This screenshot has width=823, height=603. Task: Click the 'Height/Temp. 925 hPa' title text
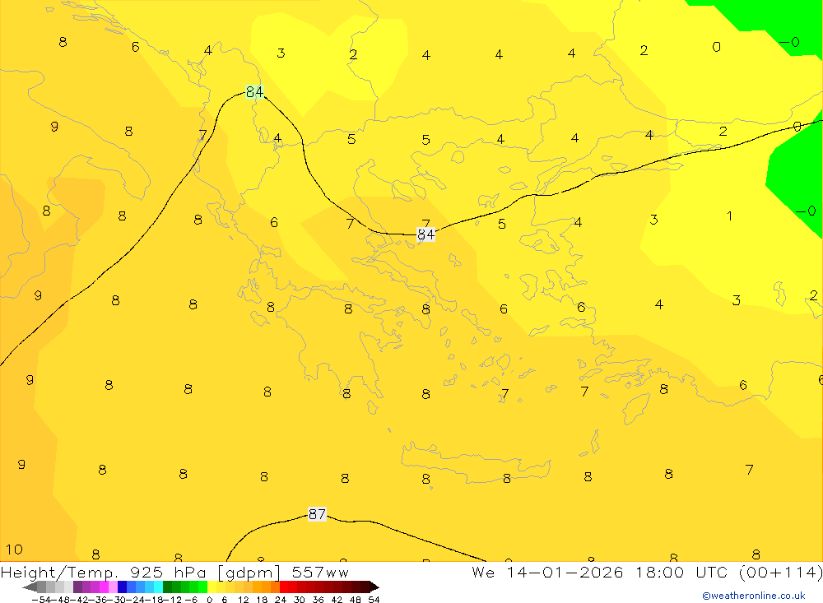[105, 572]
